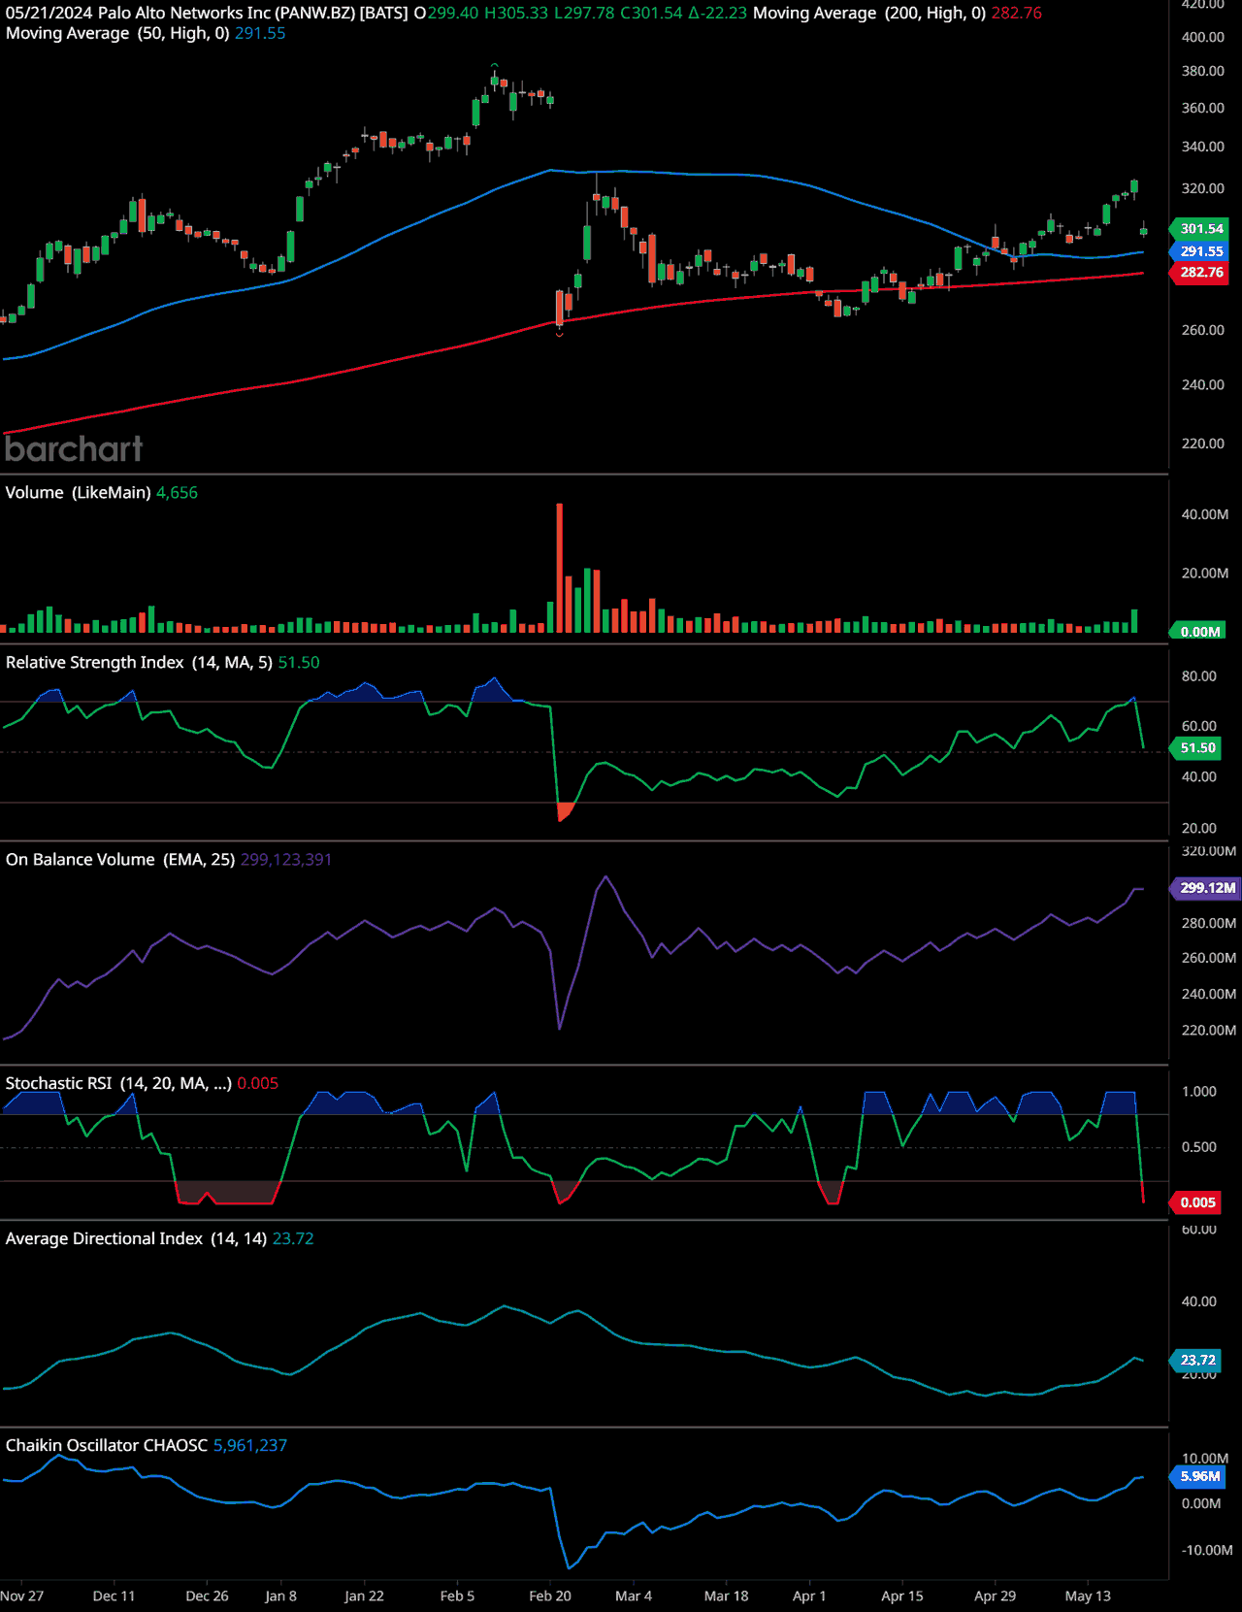Click the Feb 20 date axis label
This screenshot has width=1242, height=1612.
550,1596
